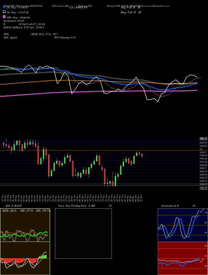Click the MACD values line
Image resolution: width=208 pixels, height=275 pixels.
coord(24,27)
